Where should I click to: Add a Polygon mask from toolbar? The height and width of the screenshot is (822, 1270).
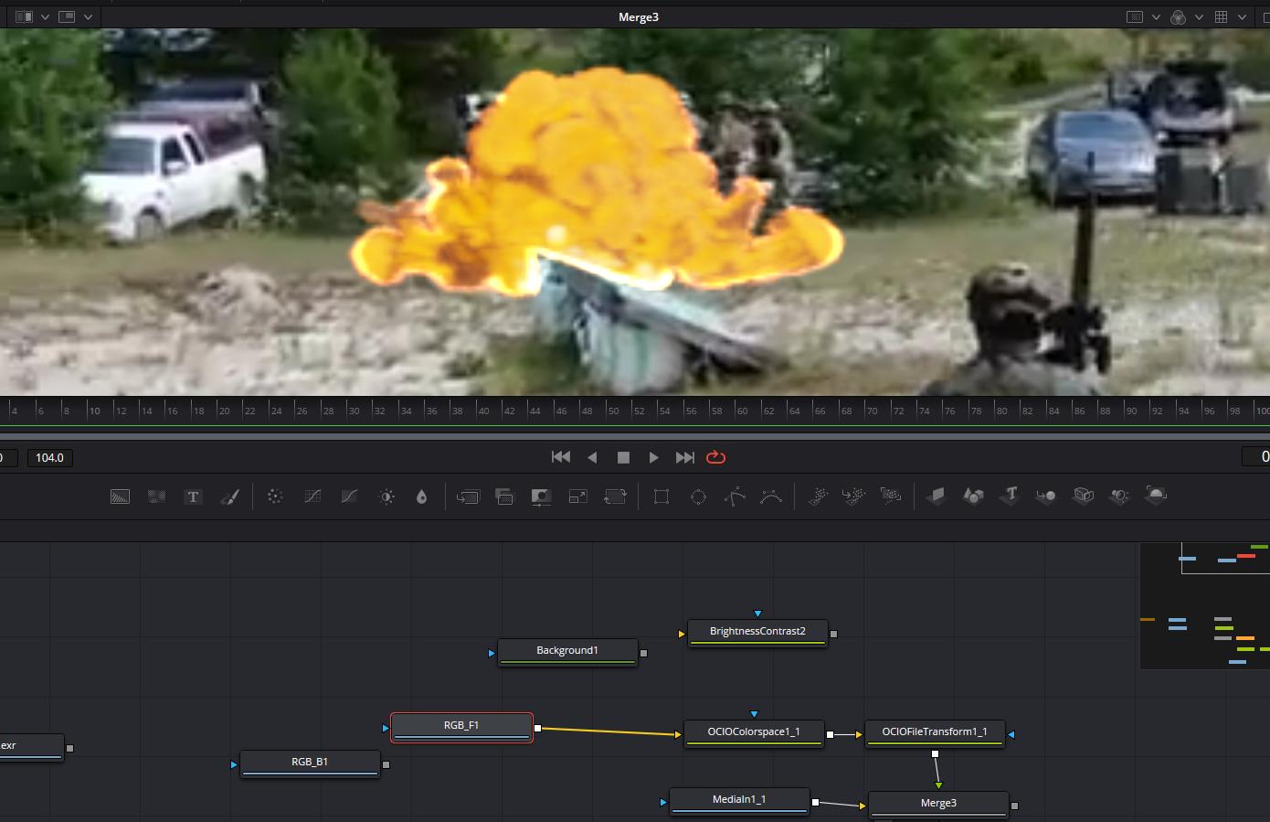click(x=735, y=496)
